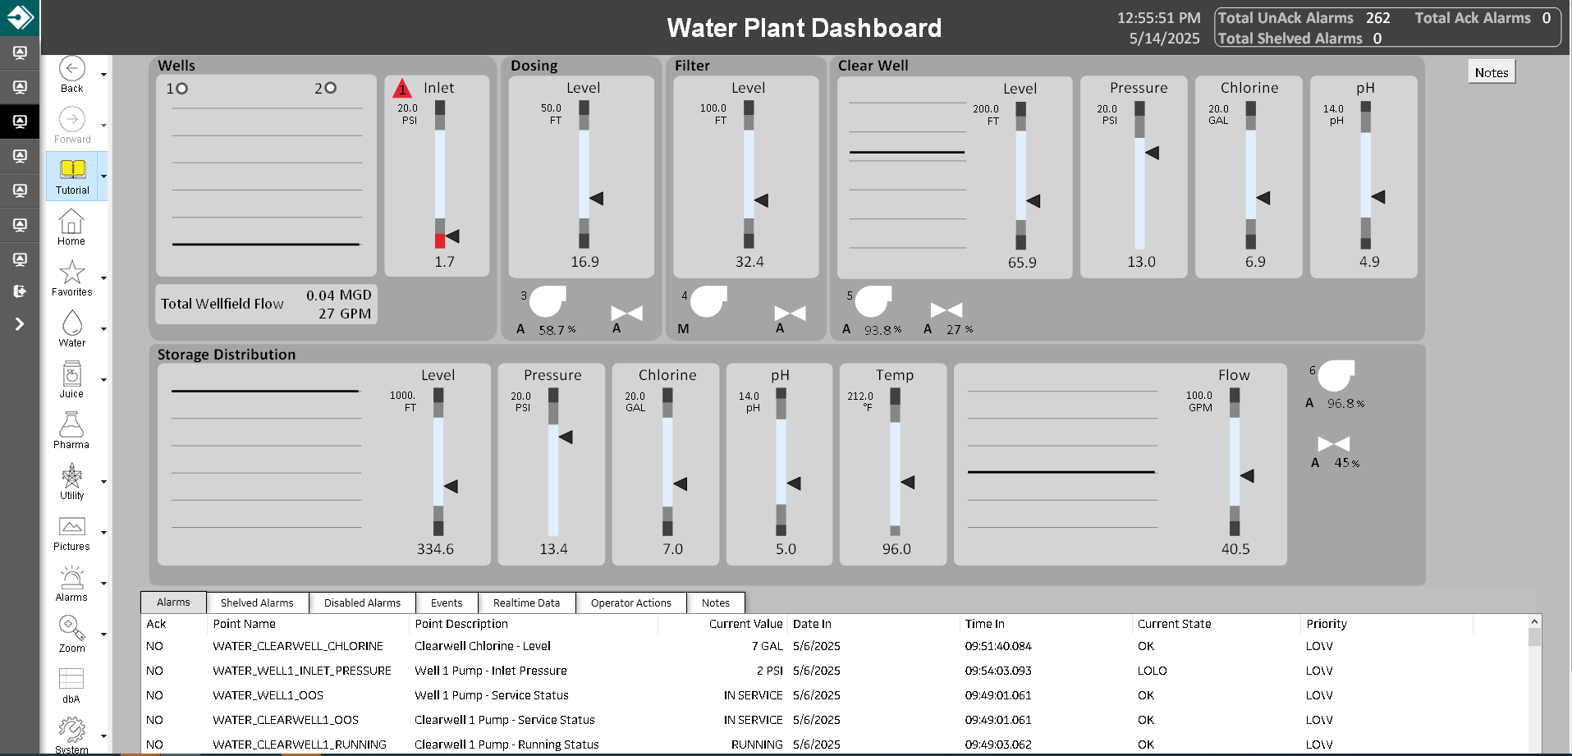Click the Forward navigation arrow icon
The image size is (1572, 756).
(72, 120)
